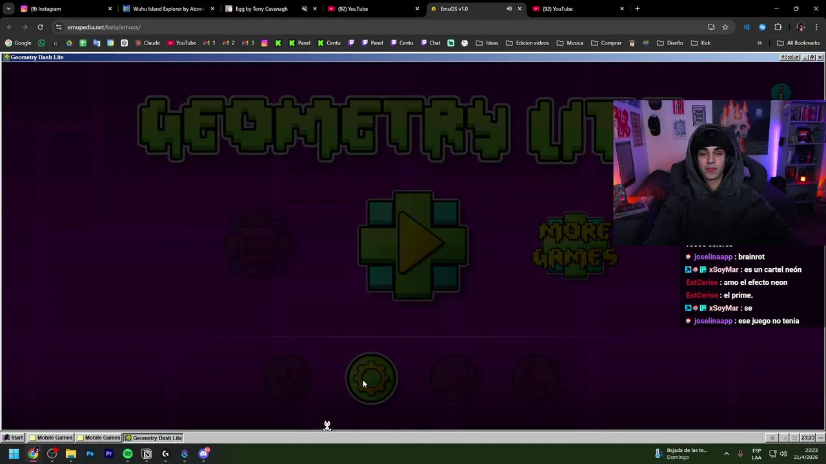Open the ESP LAA language switcher
Image resolution: width=826 pixels, height=464 pixels.
point(756,454)
